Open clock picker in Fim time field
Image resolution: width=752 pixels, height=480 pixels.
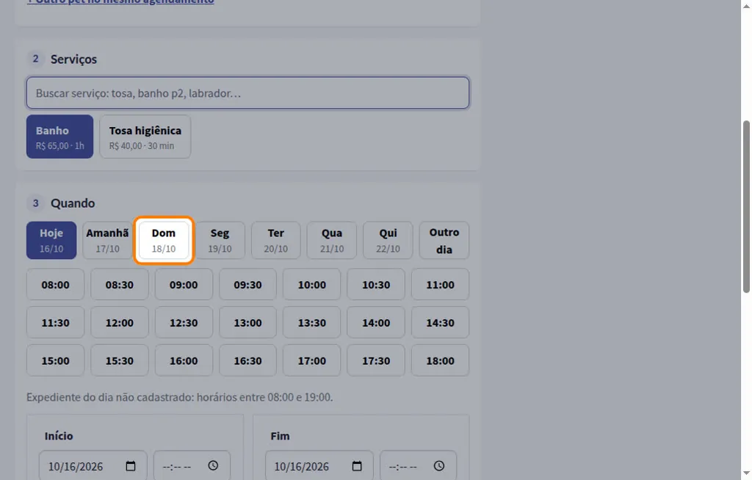(x=439, y=465)
